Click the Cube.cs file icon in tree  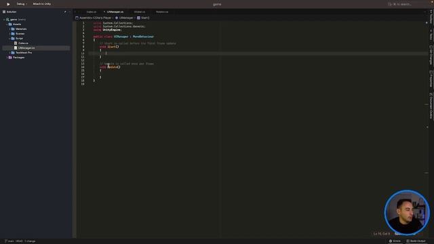pyautogui.click(x=16, y=43)
